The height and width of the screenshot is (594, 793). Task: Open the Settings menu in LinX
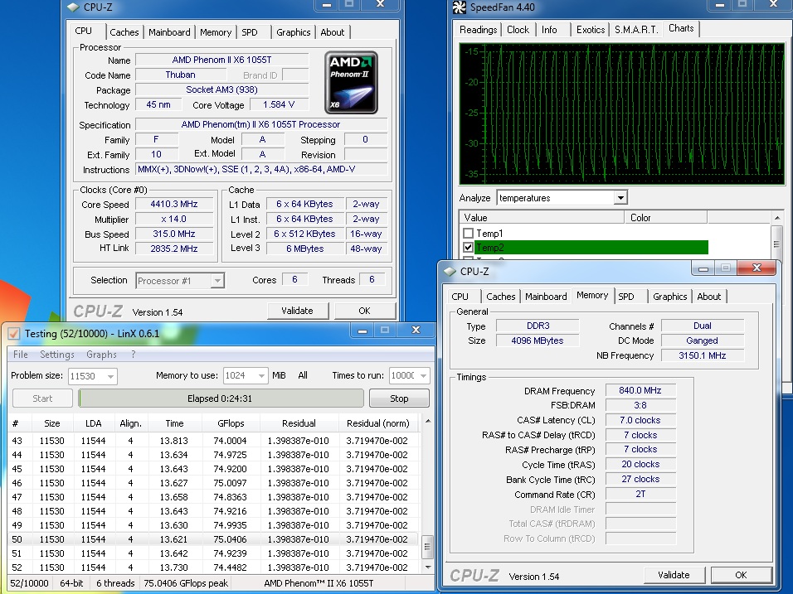click(x=57, y=355)
